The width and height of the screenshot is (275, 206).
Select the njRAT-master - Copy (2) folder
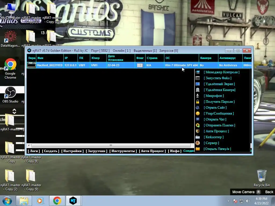10,180
